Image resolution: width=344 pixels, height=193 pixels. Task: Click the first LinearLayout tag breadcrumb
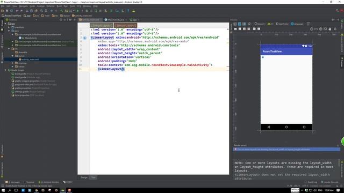[x=102, y=25]
